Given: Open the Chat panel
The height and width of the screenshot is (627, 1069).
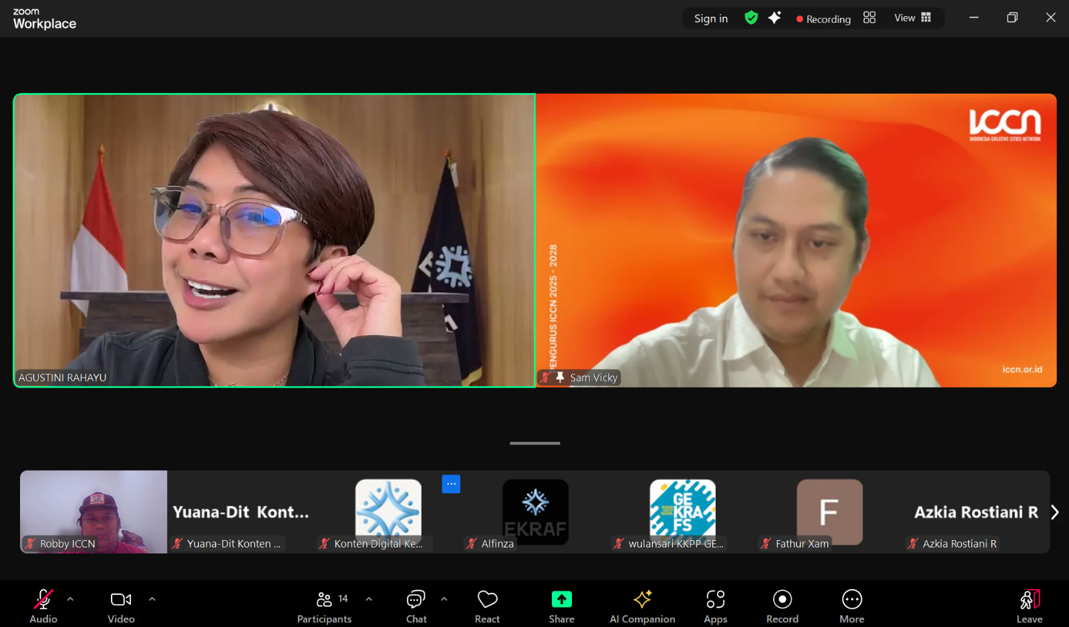Looking at the screenshot, I should (x=416, y=606).
